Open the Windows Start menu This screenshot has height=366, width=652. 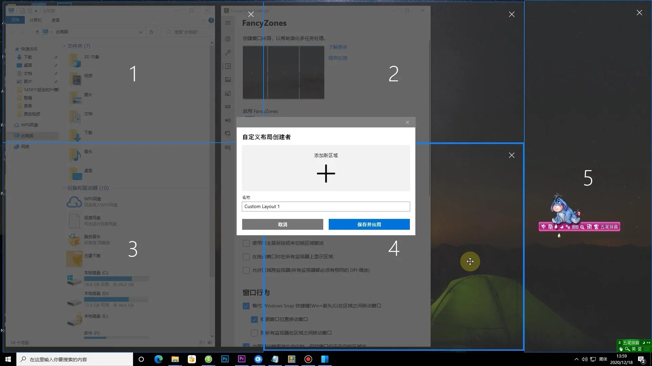point(8,359)
